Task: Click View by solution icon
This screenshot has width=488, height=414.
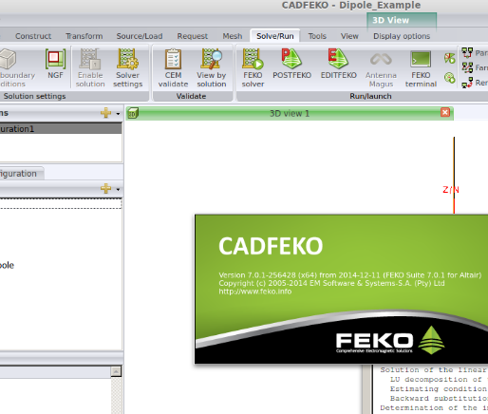Action: (x=212, y=67)
